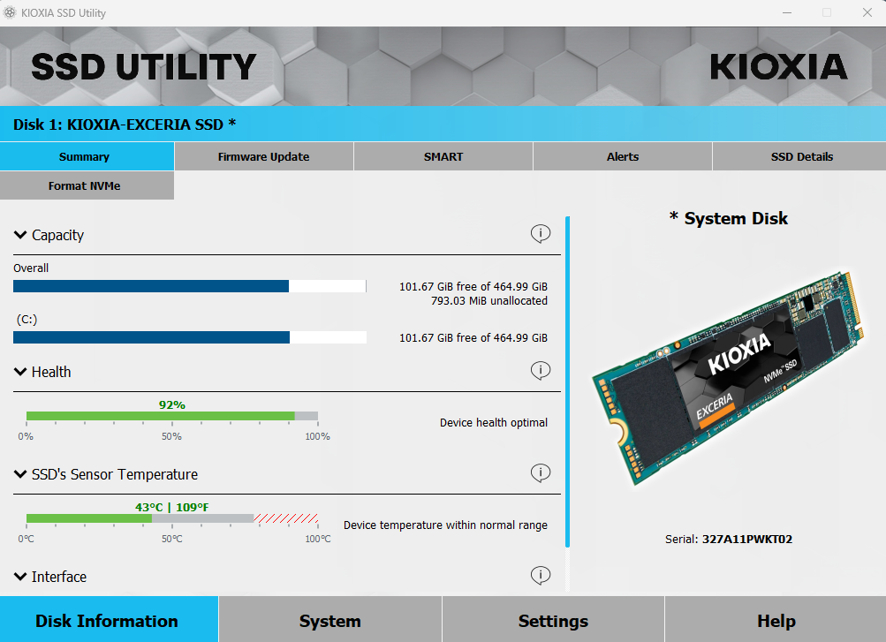
Task: Click the '43°C | 109°F' temperature reading
Action: tap(171, 507)
